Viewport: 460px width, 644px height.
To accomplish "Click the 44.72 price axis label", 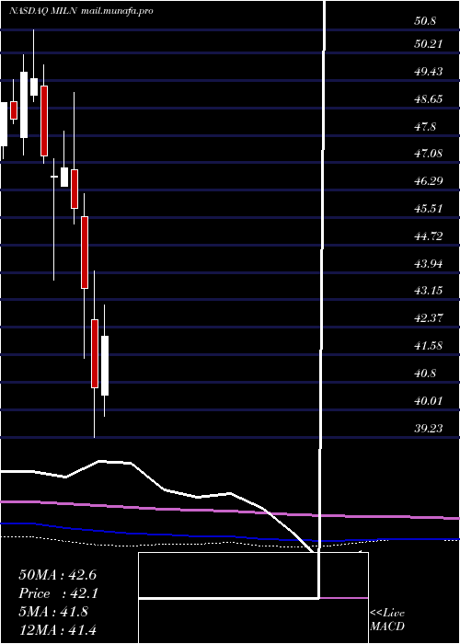I will pos(429,236).
